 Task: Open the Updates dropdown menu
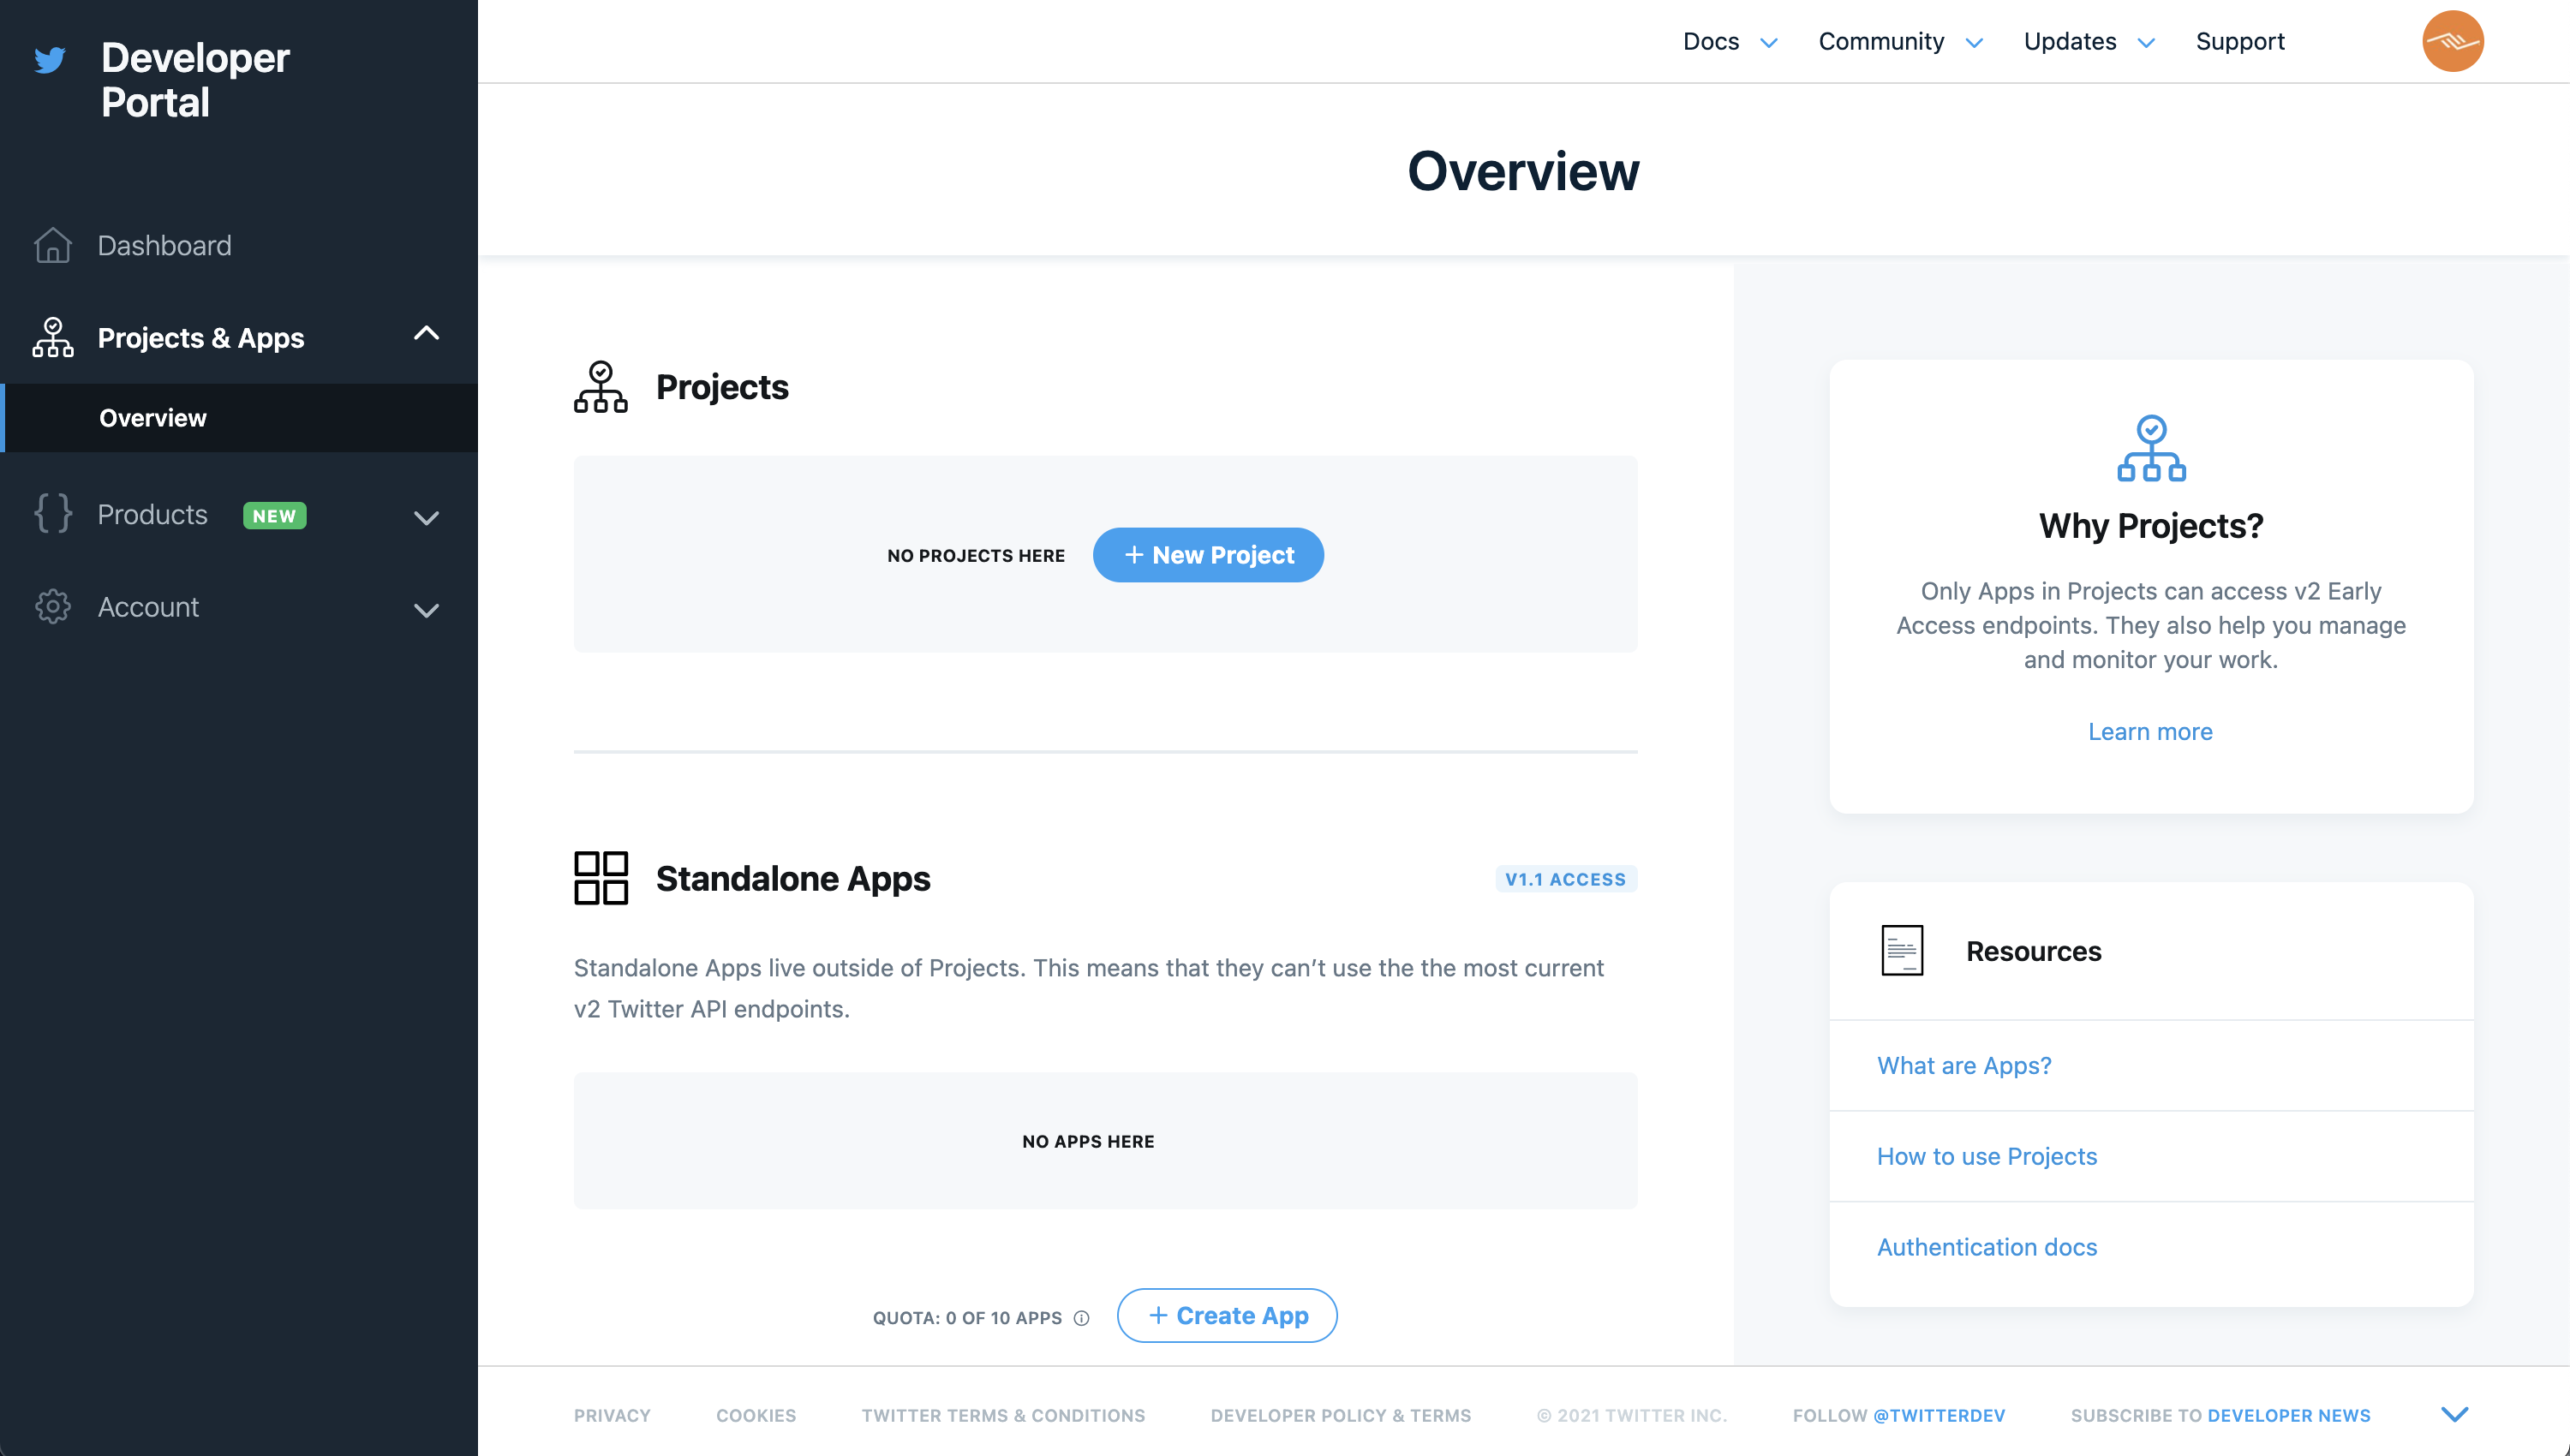click(x=2088, y=42)
